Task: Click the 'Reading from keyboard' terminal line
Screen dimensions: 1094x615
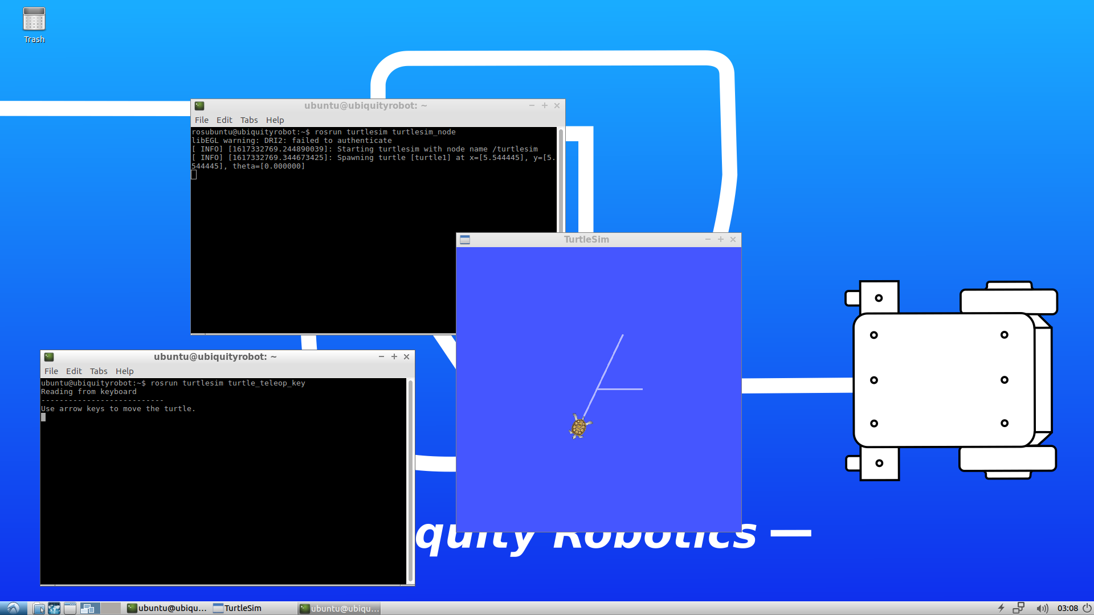Action: tap(89, 392)
